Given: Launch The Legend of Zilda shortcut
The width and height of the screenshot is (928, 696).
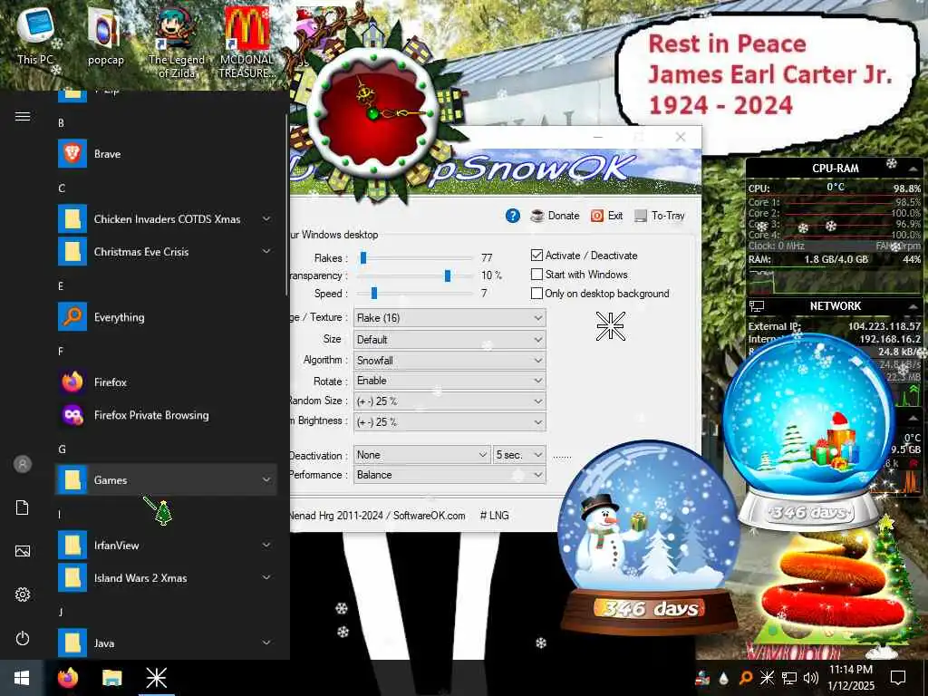Looking at the screenshot, I should 177,43.
